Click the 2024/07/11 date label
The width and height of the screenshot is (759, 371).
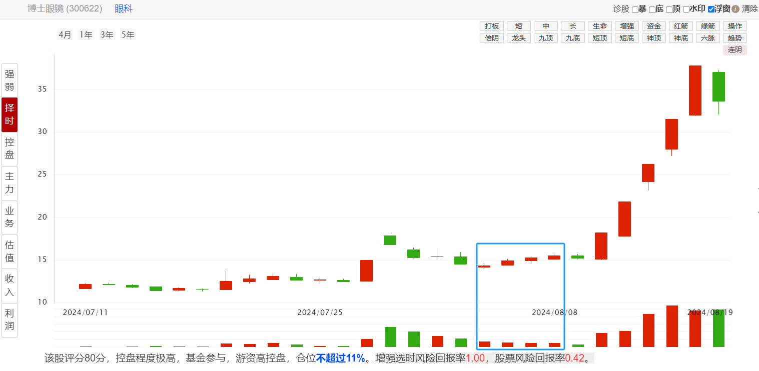86,312
